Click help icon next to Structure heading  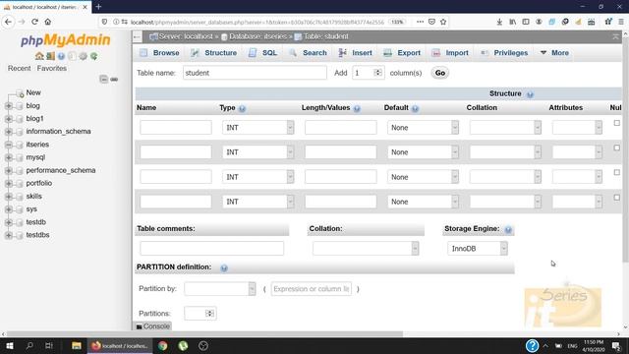tap(530, 94)
